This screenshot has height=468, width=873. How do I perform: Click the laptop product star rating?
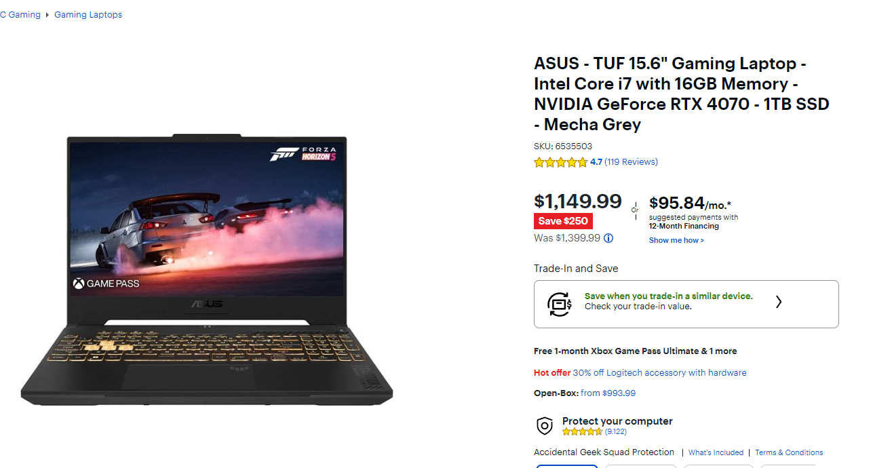coord(560,162)
